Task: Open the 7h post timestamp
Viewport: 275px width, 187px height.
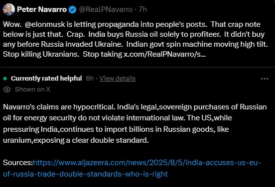Action: 143,9
